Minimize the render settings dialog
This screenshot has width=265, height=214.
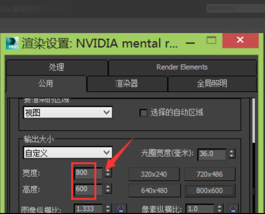click(x=190, y=43)
